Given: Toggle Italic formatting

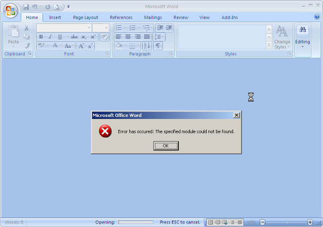Looking at the screenshot, I should pos(50,37).
